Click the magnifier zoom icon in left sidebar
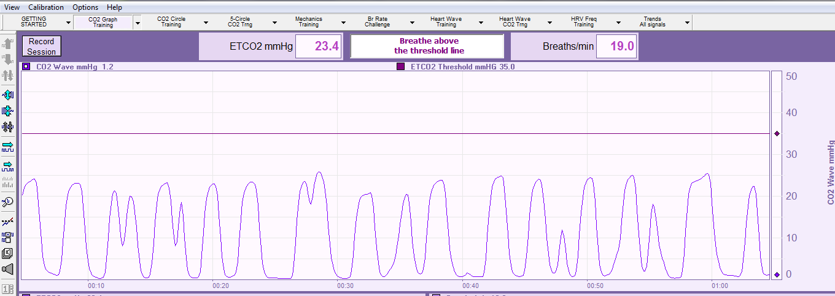 [x=8, y=201]
